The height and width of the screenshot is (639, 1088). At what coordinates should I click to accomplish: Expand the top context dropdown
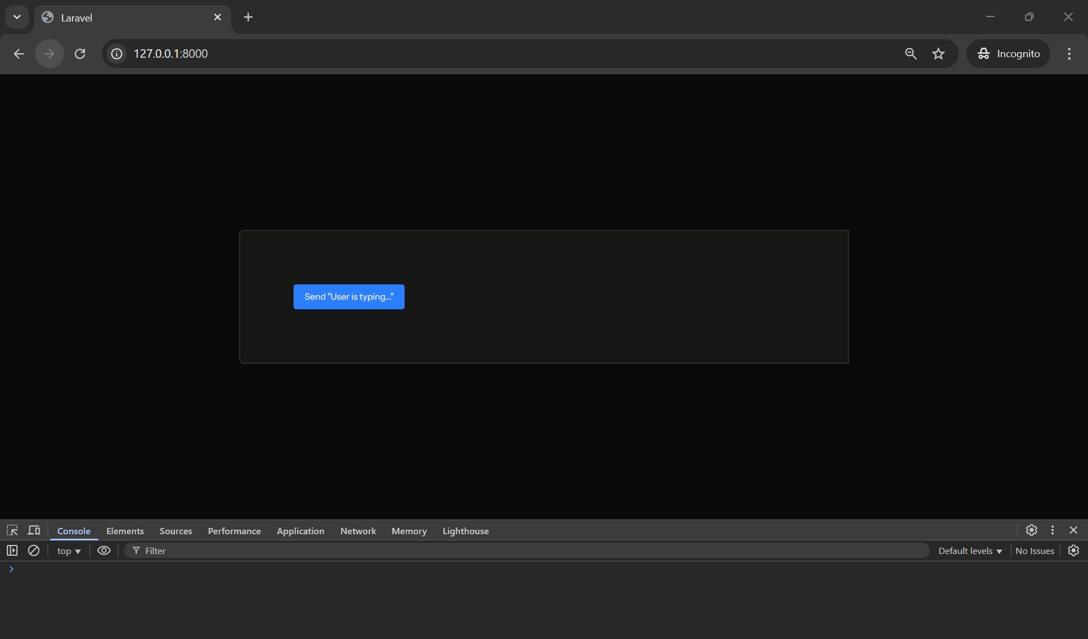[69, 551]
